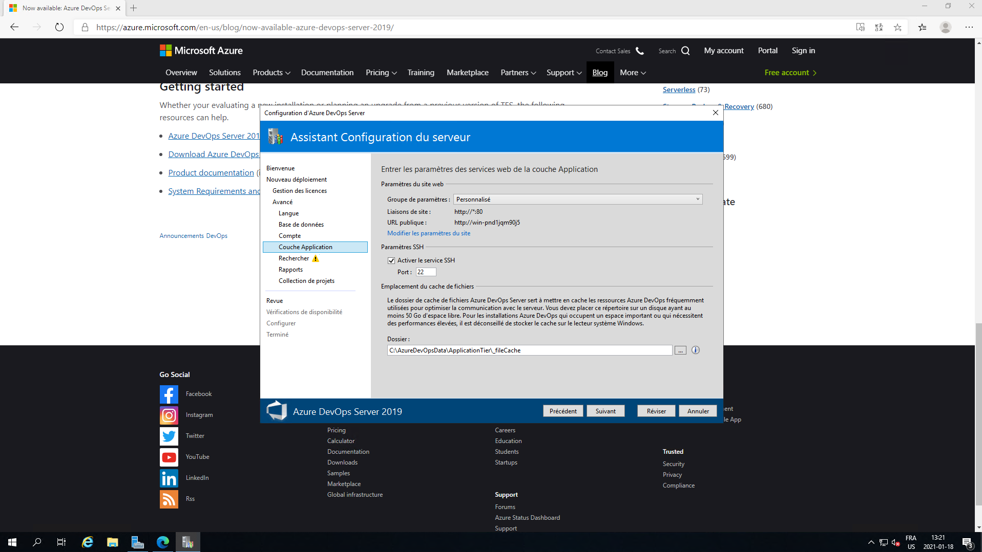Click the browse folder ellipsis button
The width and height of the screenshot is (982, 552).
click(680, 350)
